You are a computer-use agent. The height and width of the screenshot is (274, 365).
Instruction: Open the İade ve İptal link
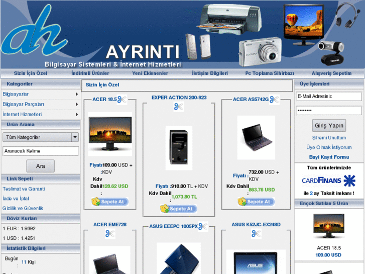[x=16, y=199]
